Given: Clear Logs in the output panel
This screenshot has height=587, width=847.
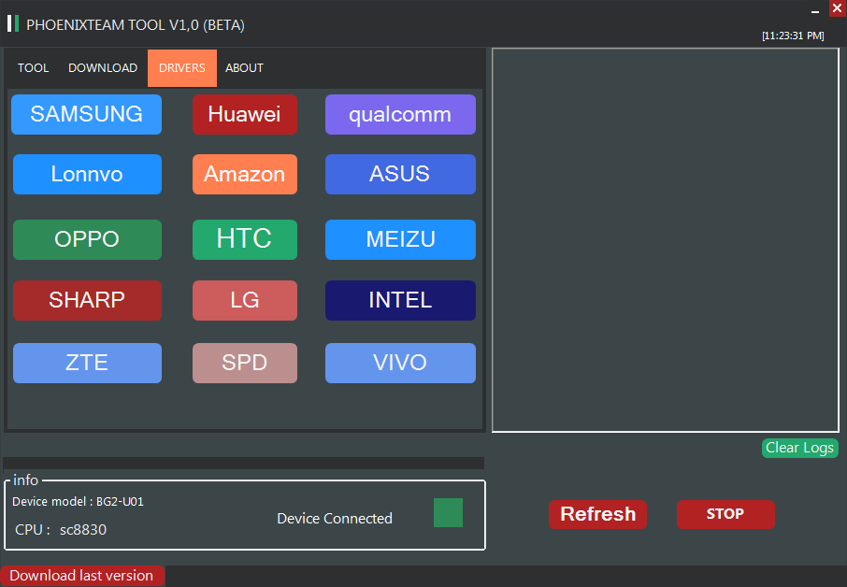Looking at the screenshot, I should (799, 448).
